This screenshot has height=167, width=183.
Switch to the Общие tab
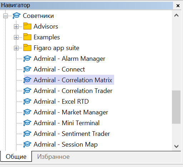[16, 157]
